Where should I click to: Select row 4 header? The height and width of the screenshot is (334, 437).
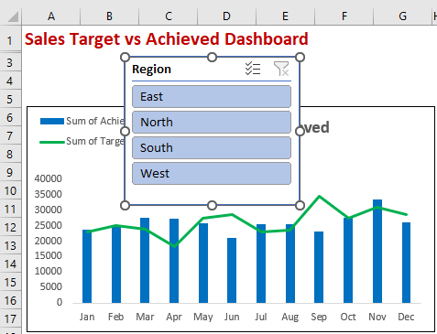10,81
